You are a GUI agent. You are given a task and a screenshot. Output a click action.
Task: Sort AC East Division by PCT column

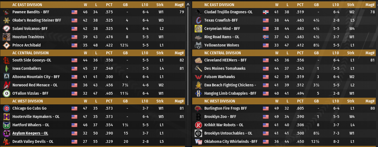[109, 5]
